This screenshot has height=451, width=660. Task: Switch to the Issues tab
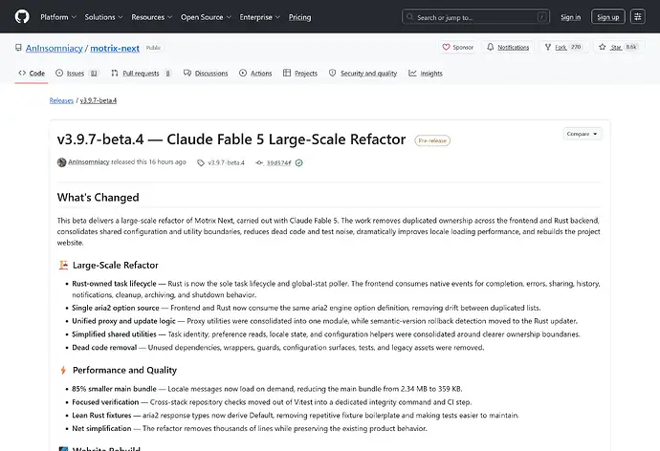[x=77, y=74]
